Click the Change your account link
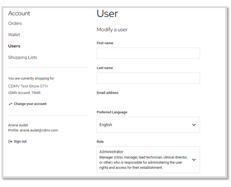This screenshot has height=187, width=231. click(x=30, y=104)
